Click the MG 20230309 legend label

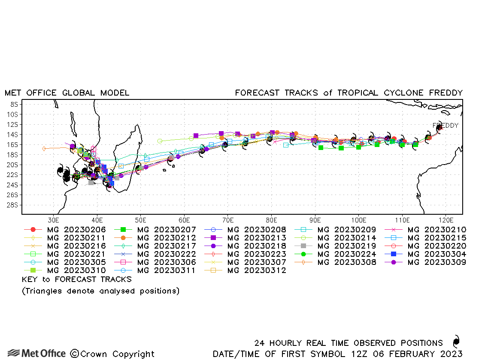click(x=437, y=262)
